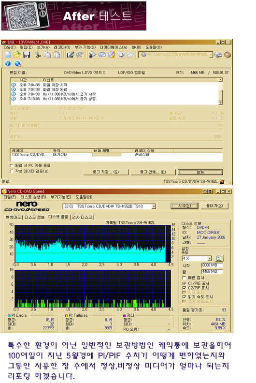Uncheck C2/PIF 표시 checkbox

coord(184,288)
